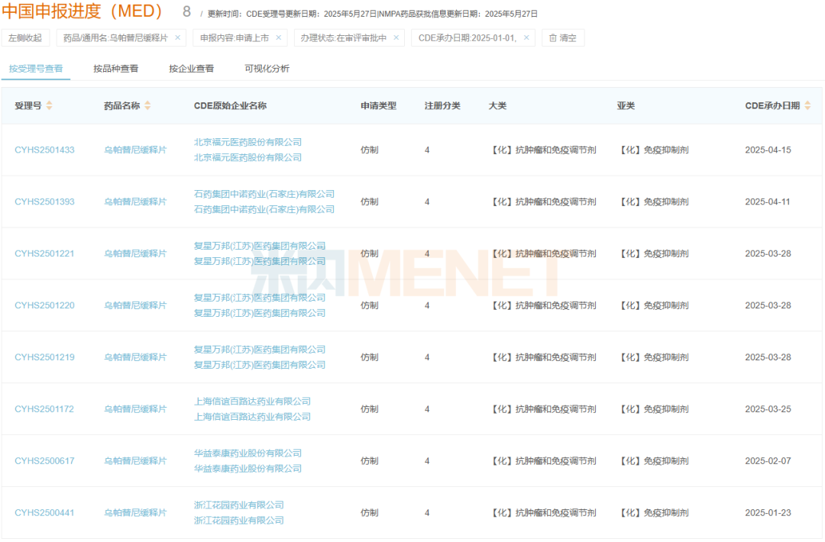Click 【化】抗肿瘤和免疫调节剂 in CYHS2501393 row
Image resolution: width=825 pixels, height=542 pixels.
pyautogui.click(x=542, y=202)
